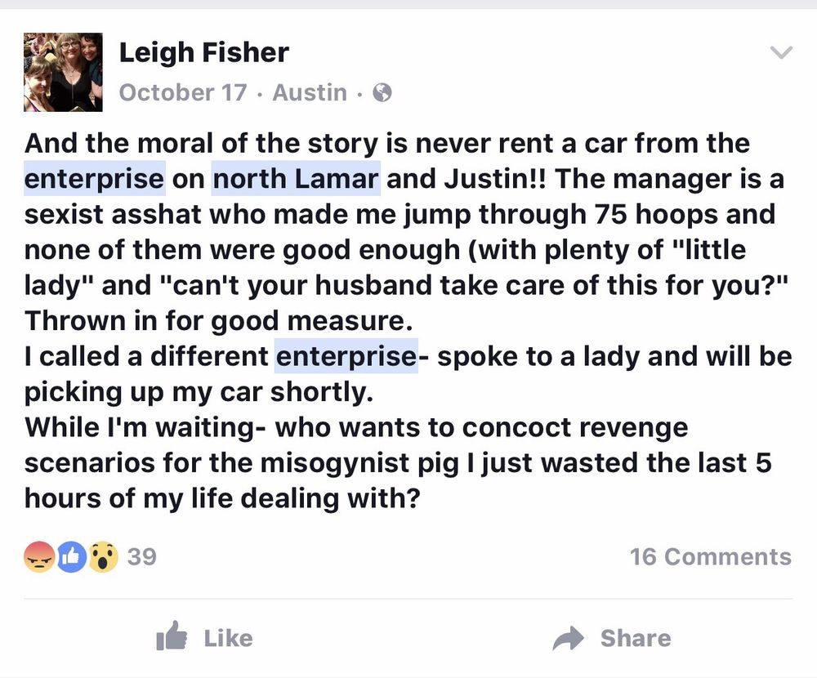817x678 pixels.
Task: View the 39 reactions count
Action: point(141,557)
